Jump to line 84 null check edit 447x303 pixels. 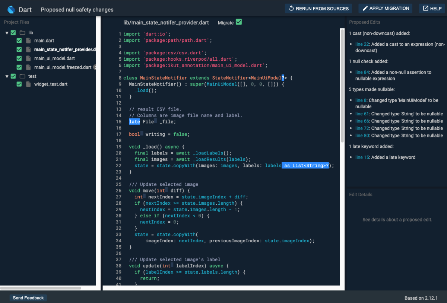pyautogui.click(x=361, y=72)
